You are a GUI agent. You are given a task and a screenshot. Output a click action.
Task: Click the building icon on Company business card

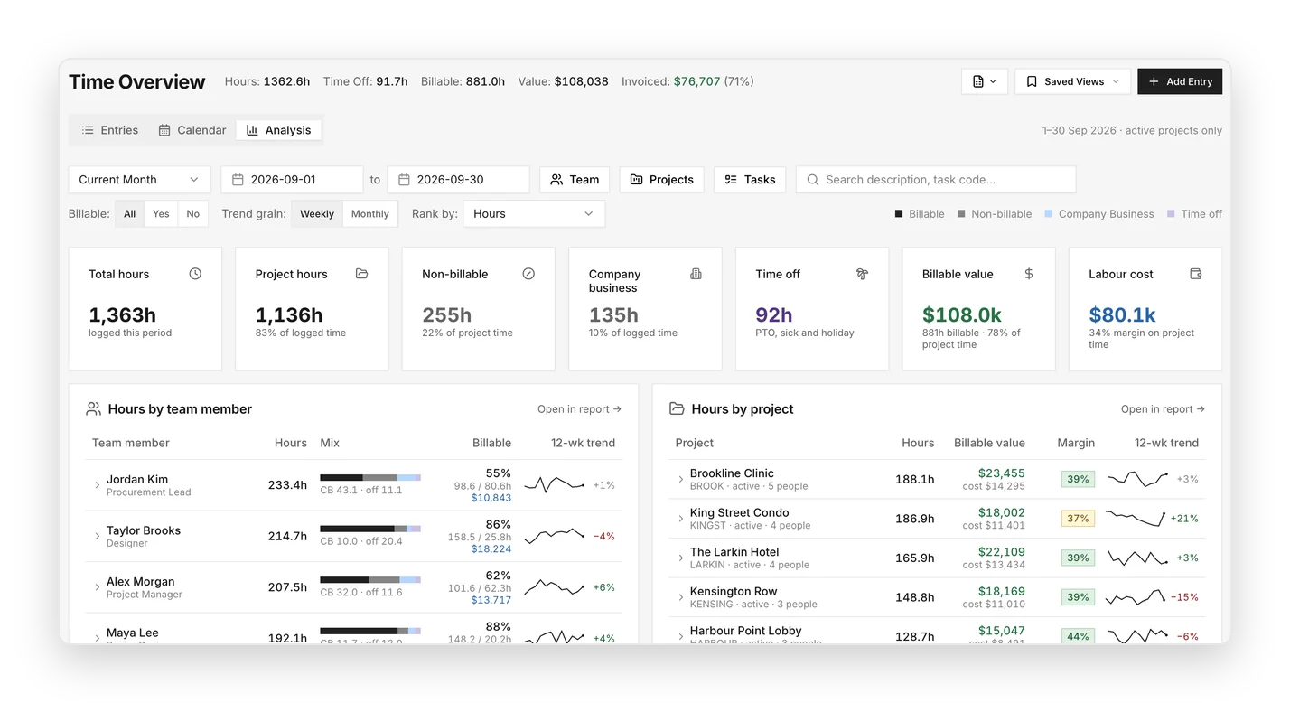[x=696, y=274]
